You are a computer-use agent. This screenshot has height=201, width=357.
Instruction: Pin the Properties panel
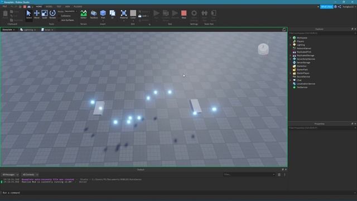click(x=352, y=124)
